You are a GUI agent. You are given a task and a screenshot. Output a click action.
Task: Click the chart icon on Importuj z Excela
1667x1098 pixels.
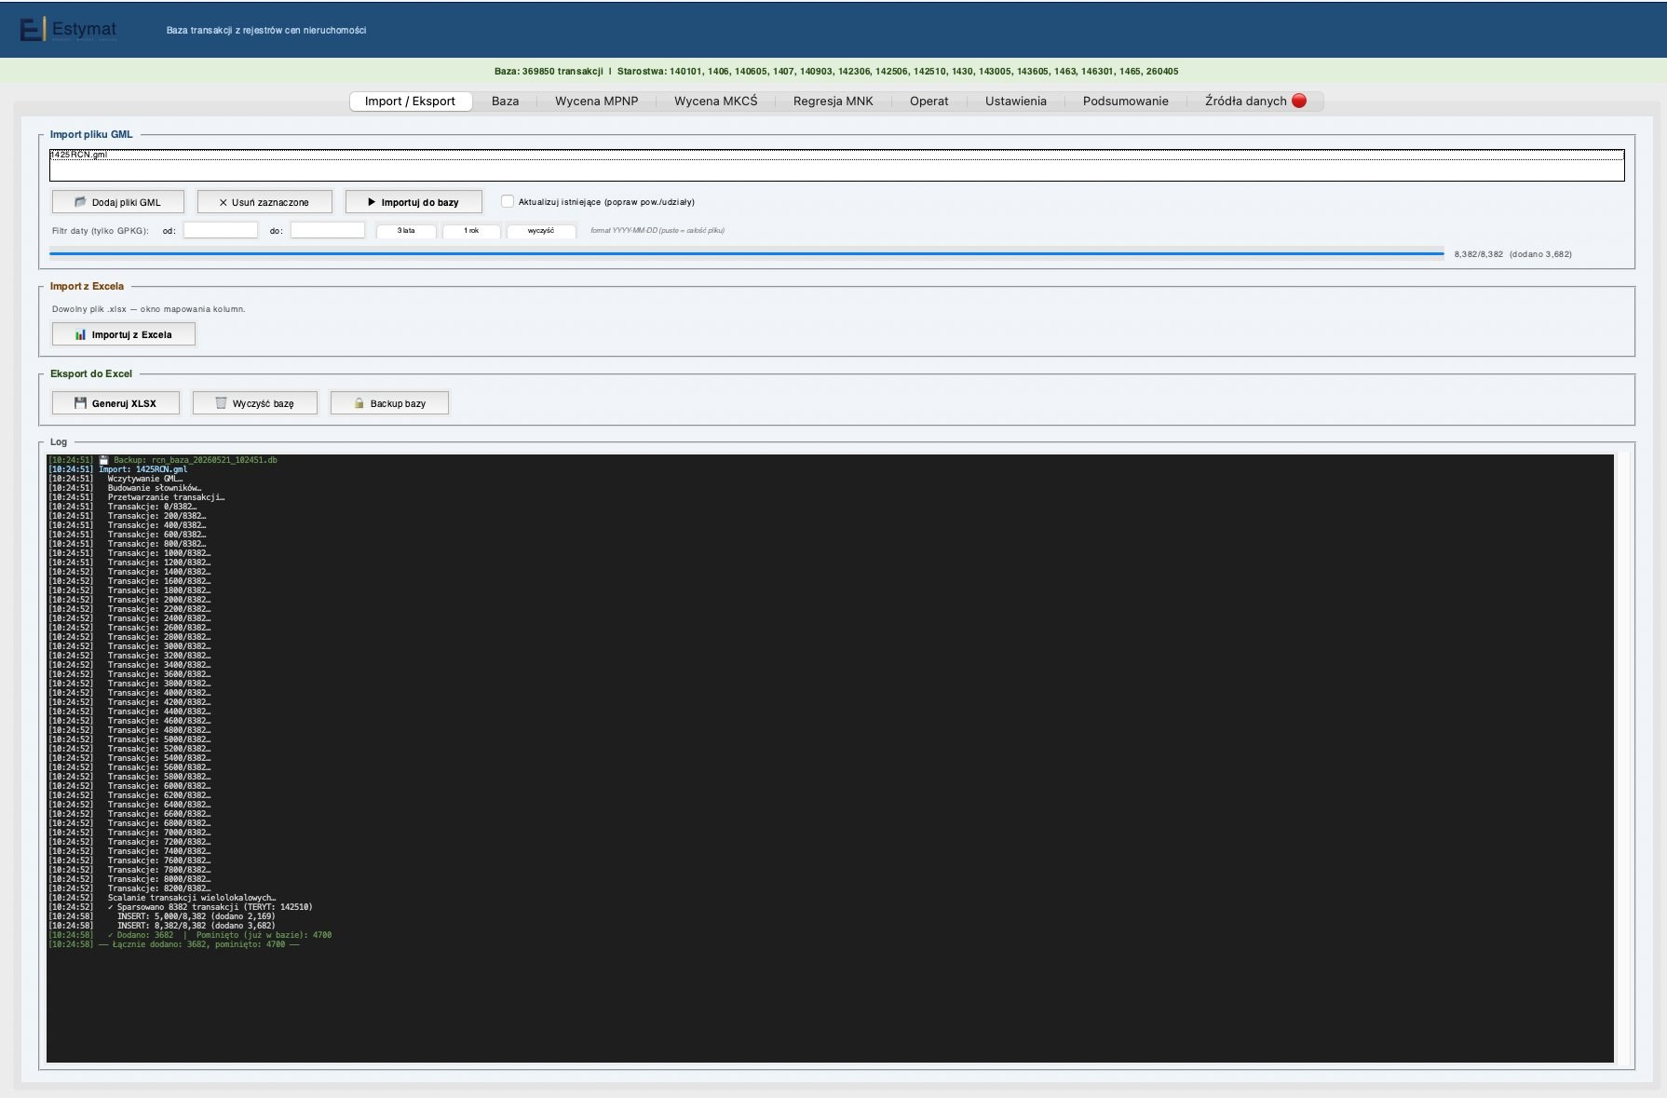80,334
